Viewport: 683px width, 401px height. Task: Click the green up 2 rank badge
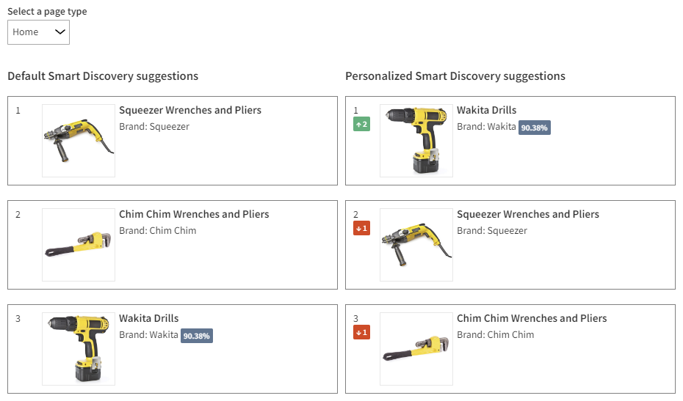pos(361,125)
